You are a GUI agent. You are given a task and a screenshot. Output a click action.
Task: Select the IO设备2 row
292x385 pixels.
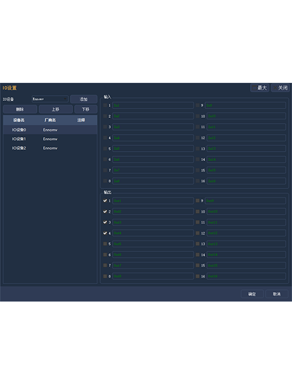coord(50,148)
